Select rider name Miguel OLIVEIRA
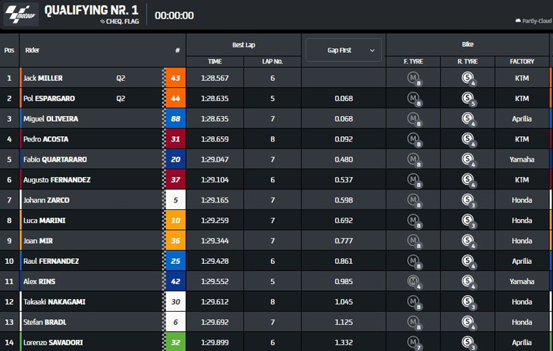This screenshot has height=351, width=553. (50, 119)
